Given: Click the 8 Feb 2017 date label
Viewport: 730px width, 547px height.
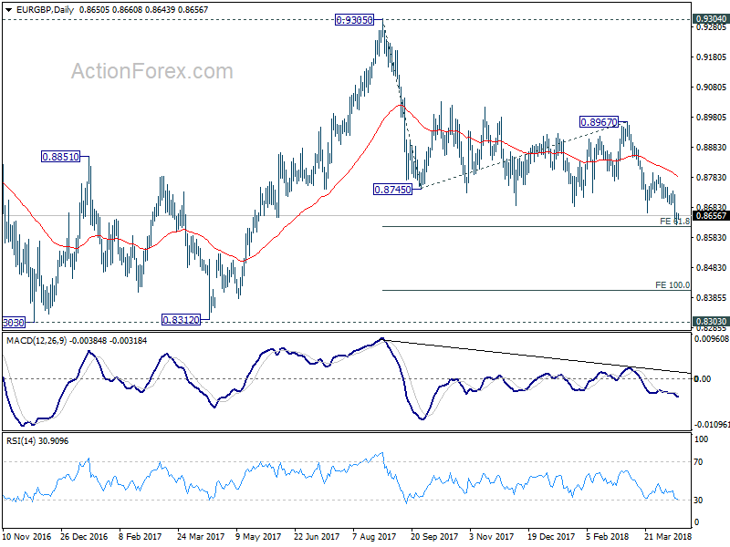Looking at the screenshot, I should [x=141, y=536].
